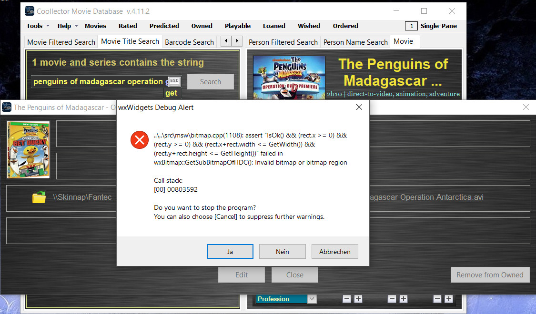Click the Operation Antarctica.avi file path text
Screen dimensions: 536x314
426,197
